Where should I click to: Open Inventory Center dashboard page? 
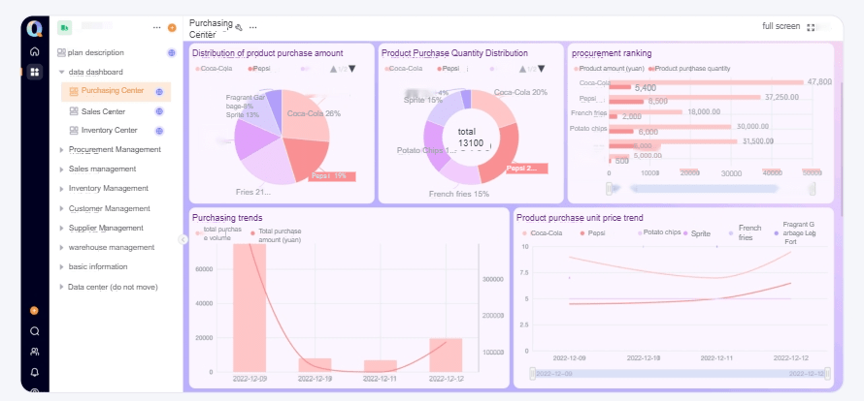109,130
